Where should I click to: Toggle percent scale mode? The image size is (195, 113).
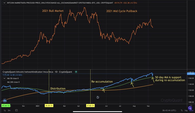(181, 110)
